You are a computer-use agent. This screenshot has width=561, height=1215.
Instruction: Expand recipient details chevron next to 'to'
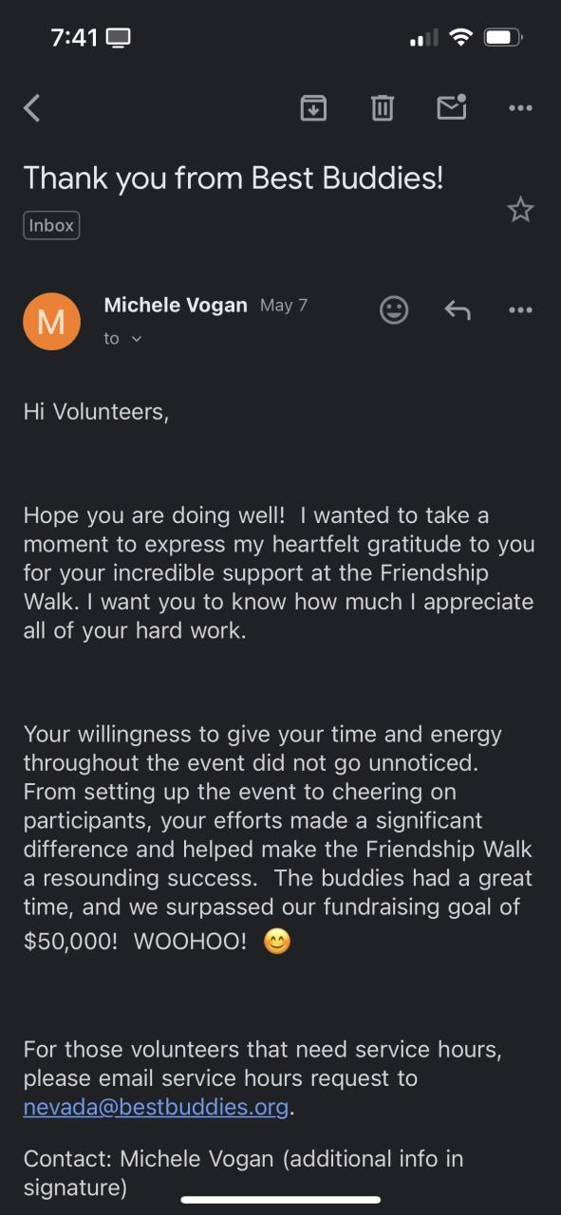(136, 339)
